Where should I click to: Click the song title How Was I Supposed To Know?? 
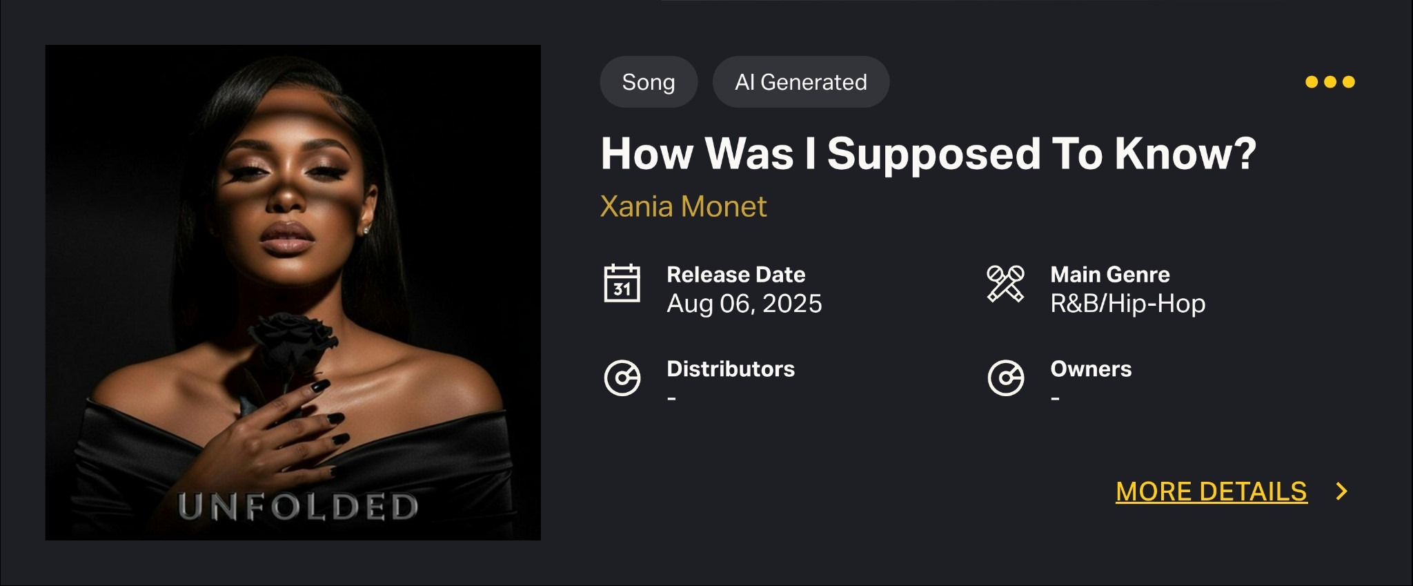pyautogui.click(x=929, y=153)
